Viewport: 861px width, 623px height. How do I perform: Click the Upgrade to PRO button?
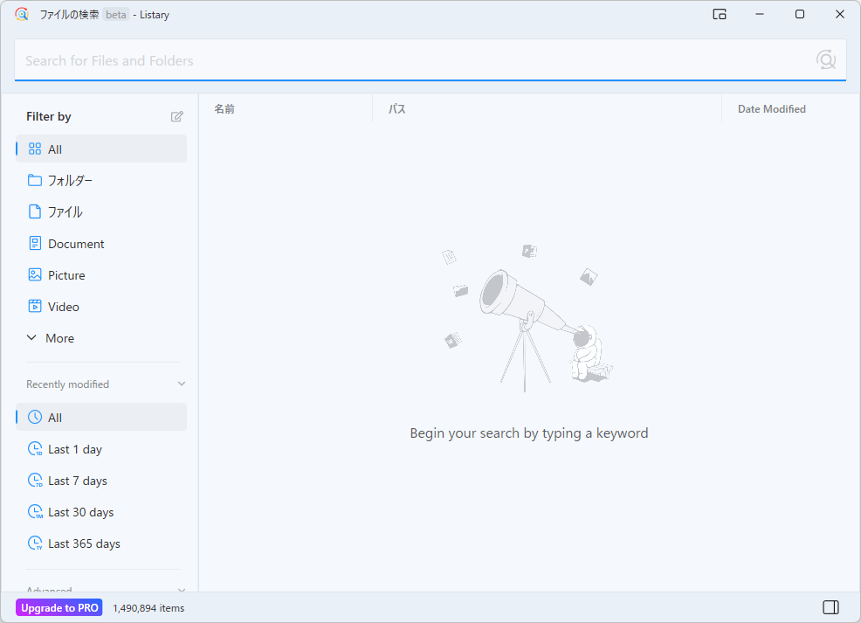59,607
